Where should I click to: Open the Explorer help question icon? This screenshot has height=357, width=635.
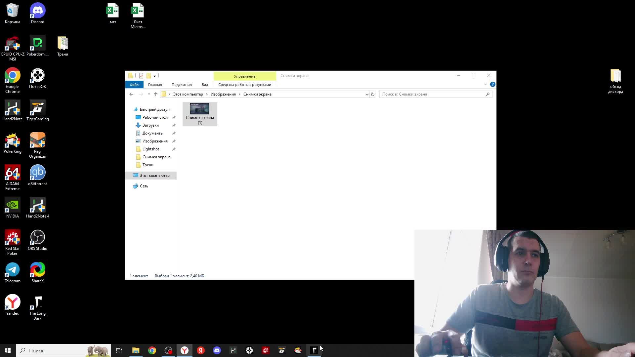pyautogui.click(x=492, y=85)
